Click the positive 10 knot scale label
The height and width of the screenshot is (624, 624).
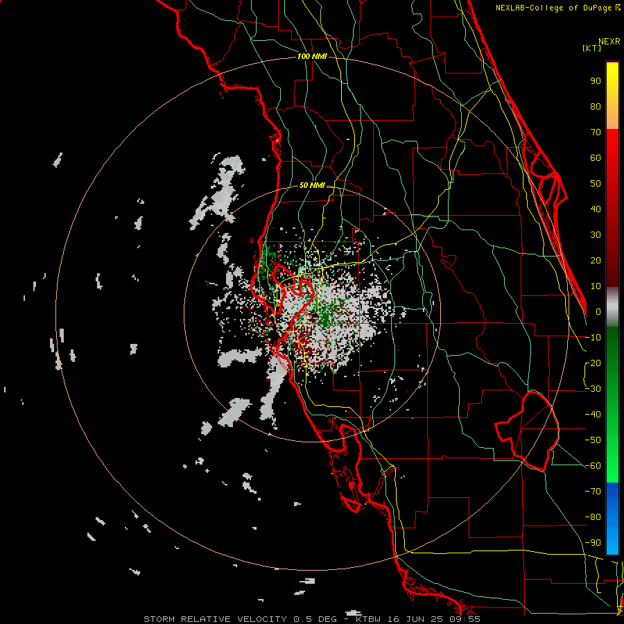(596, 286)
